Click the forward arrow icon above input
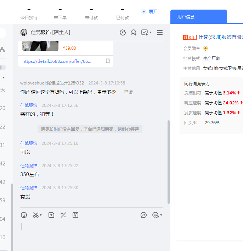The width and height of the screenshot is (243, 251). point(143,215)
